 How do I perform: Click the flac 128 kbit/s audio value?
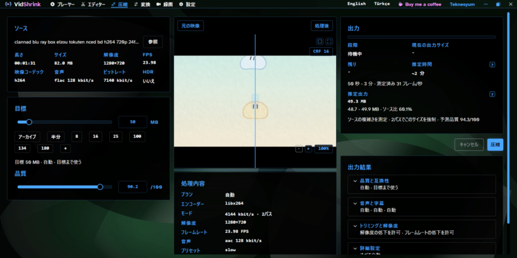tap(74, 81)
